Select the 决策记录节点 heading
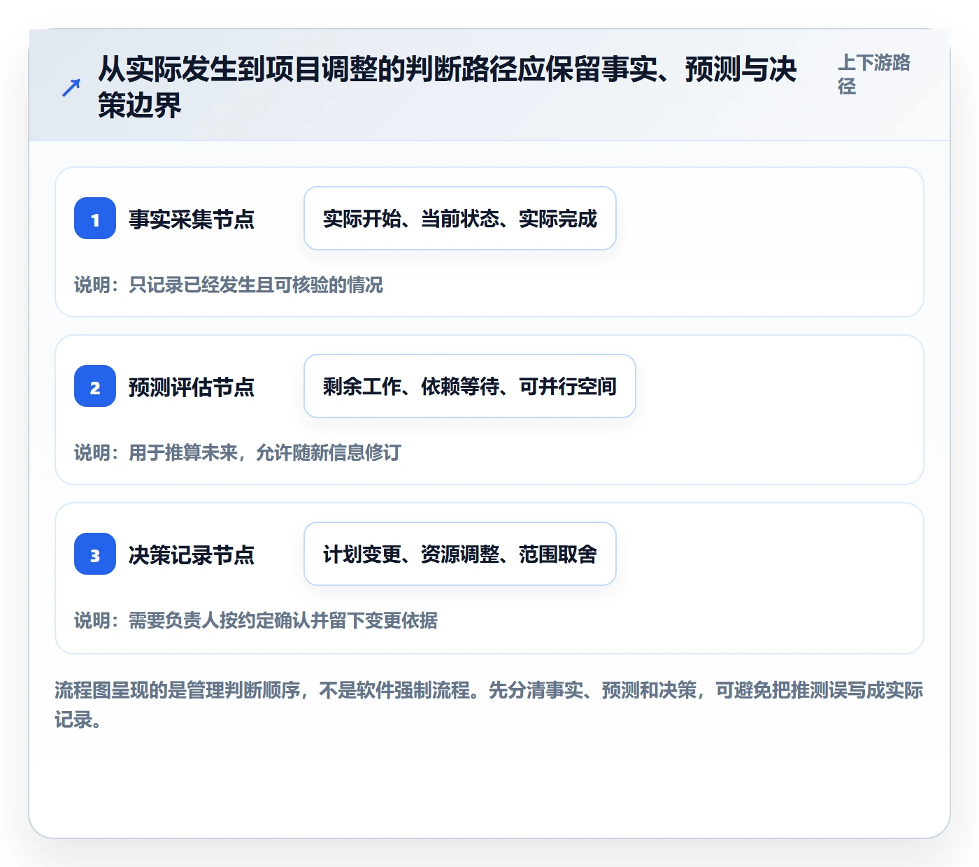 (x=192, y=554)
